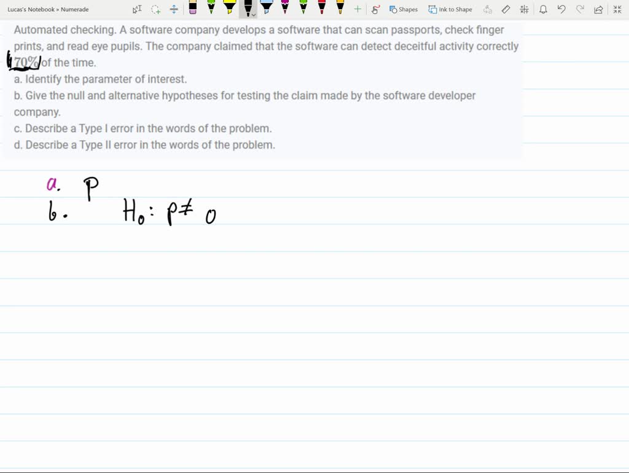This screenshot has width=629, height=473.
Task: Open the Math assistant icon
Action: (x=525, y=9)
